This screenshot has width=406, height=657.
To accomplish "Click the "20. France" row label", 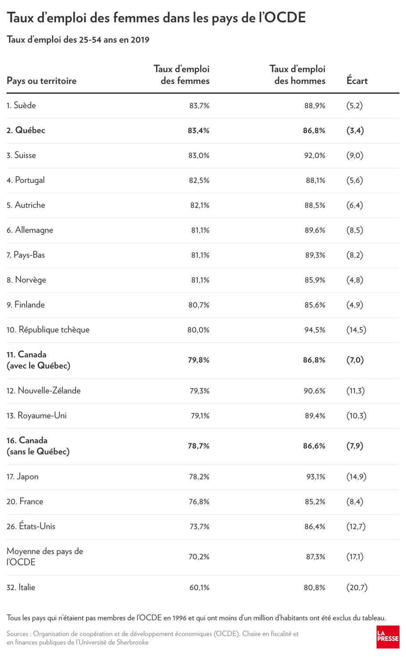I will pos(25,502).
